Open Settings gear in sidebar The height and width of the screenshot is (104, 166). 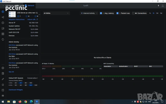point(3,68)
